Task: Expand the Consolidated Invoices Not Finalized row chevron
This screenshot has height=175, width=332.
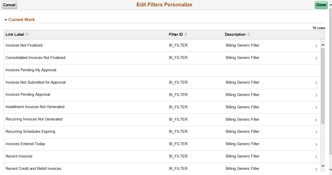Action: coord(316,58)
